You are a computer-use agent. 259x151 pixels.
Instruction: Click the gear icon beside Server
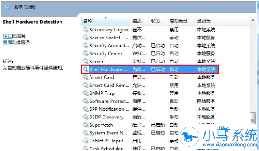pos(86,62)
